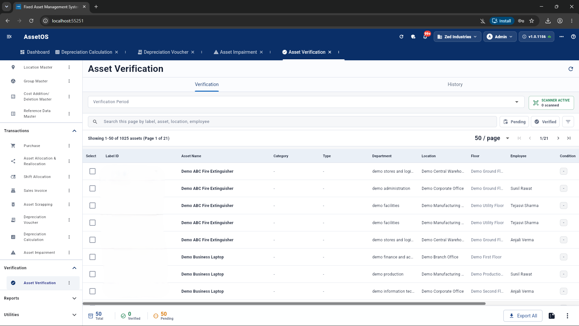
Task: Click the export document icon in footer
Action: [x=552, y=316]
